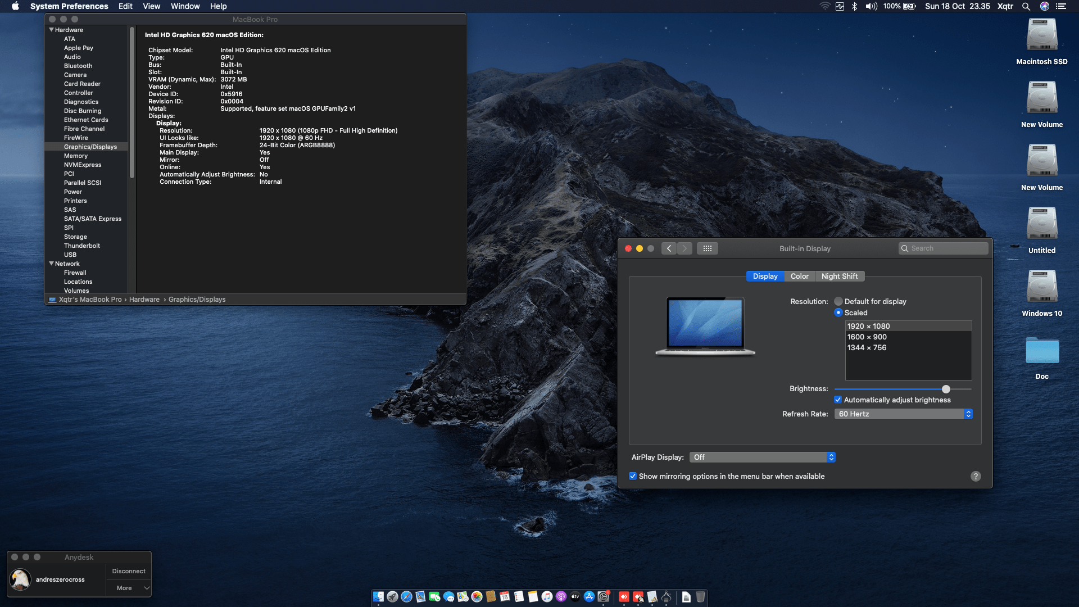Open the Maps app in the Dock
1079x607 pixels.
(x=462, y=597)
